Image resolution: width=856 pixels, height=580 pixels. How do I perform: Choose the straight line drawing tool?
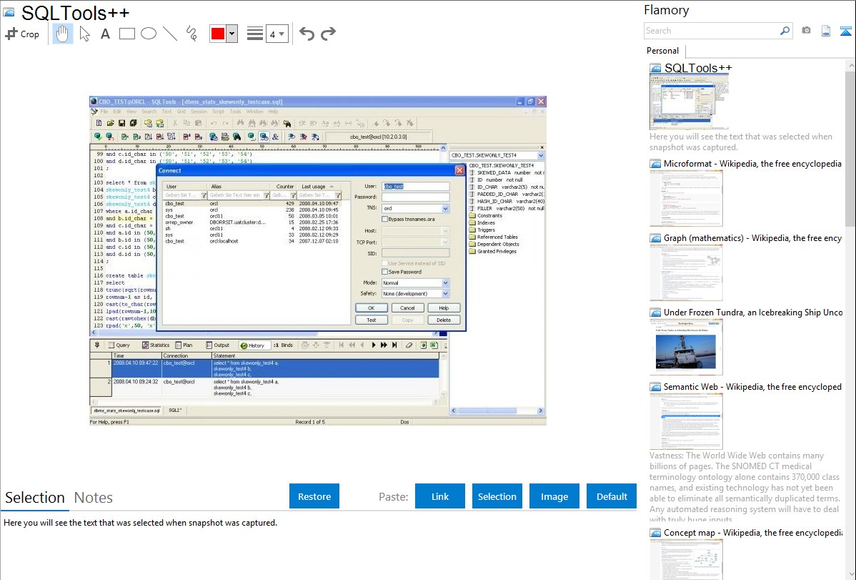point(170,34)
